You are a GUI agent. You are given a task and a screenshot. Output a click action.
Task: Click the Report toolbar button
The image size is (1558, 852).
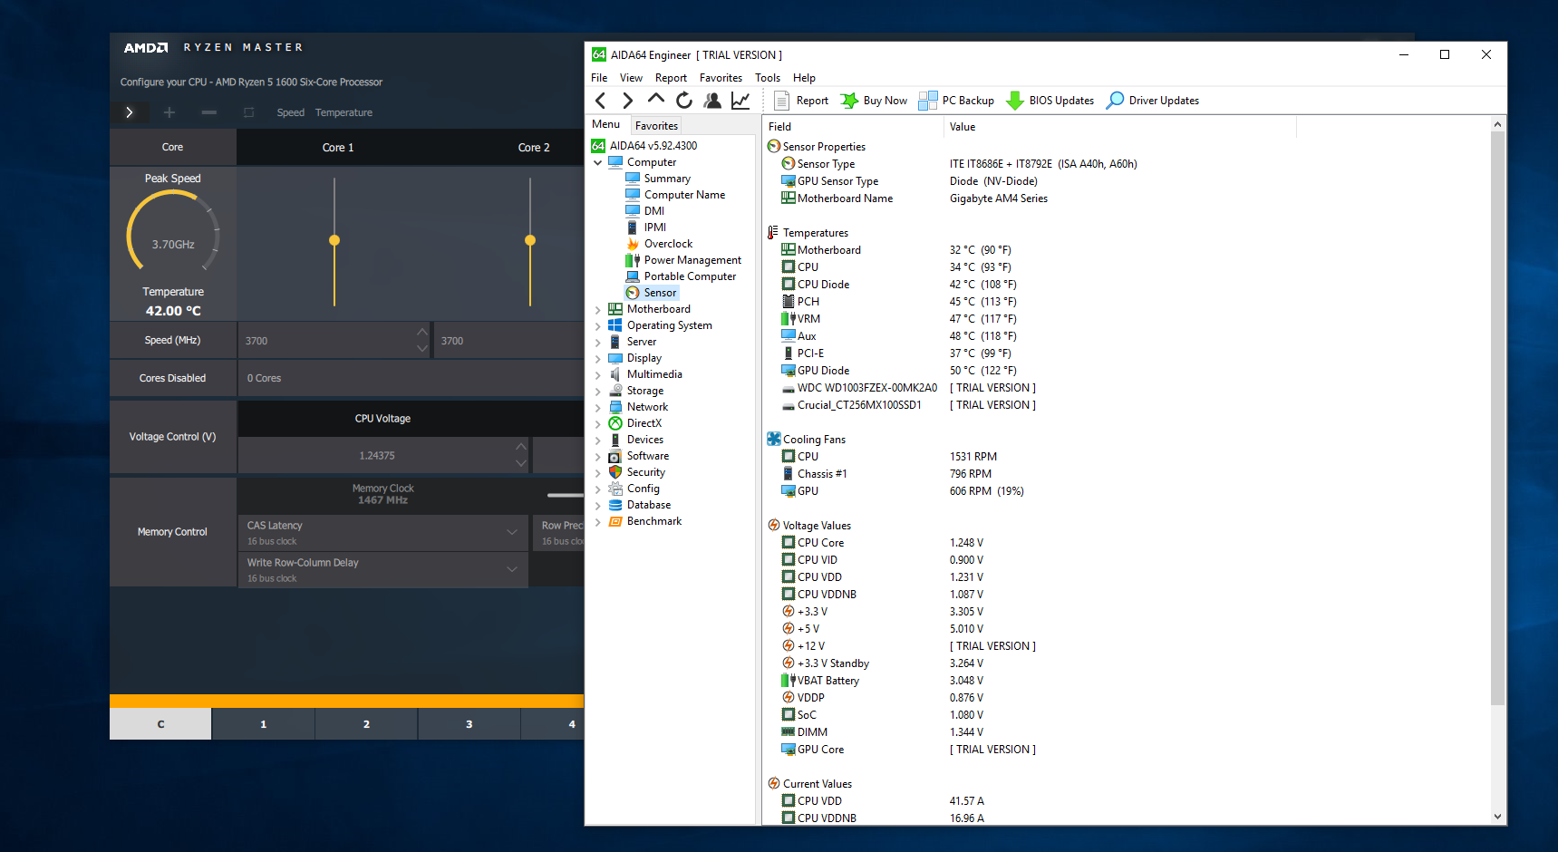tap(801, 101)
